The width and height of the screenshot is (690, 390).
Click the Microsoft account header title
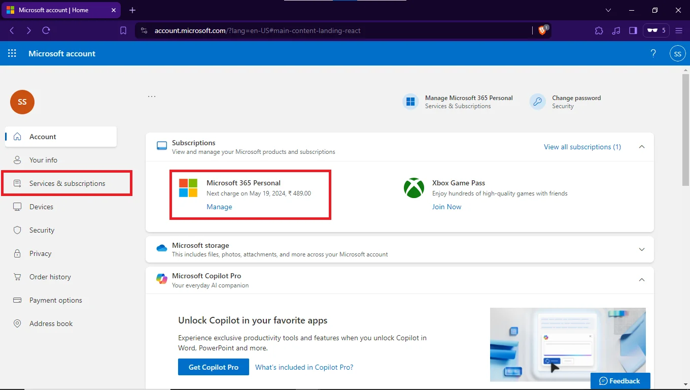pos(62,53)
